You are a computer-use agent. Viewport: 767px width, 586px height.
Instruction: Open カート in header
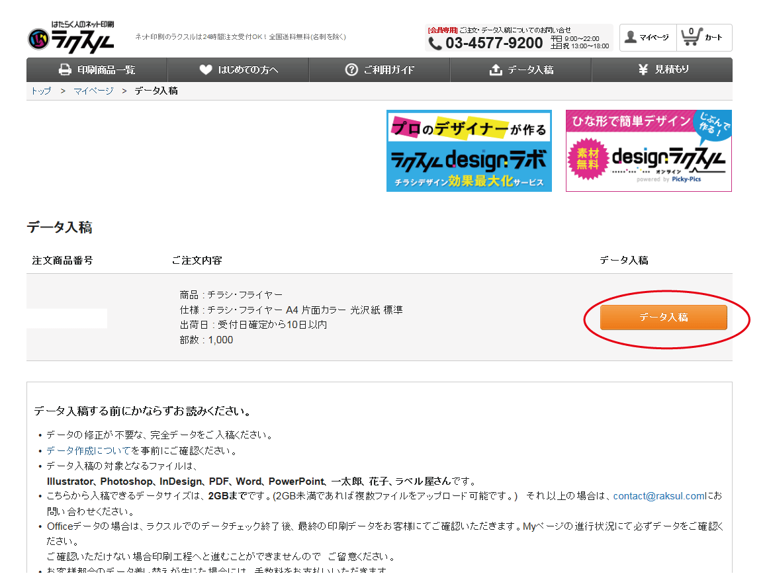point(704,38)
